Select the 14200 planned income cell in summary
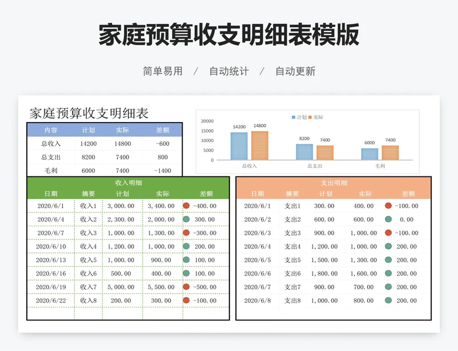This screenshot has height=351, width=458. [x=88, y=144]
